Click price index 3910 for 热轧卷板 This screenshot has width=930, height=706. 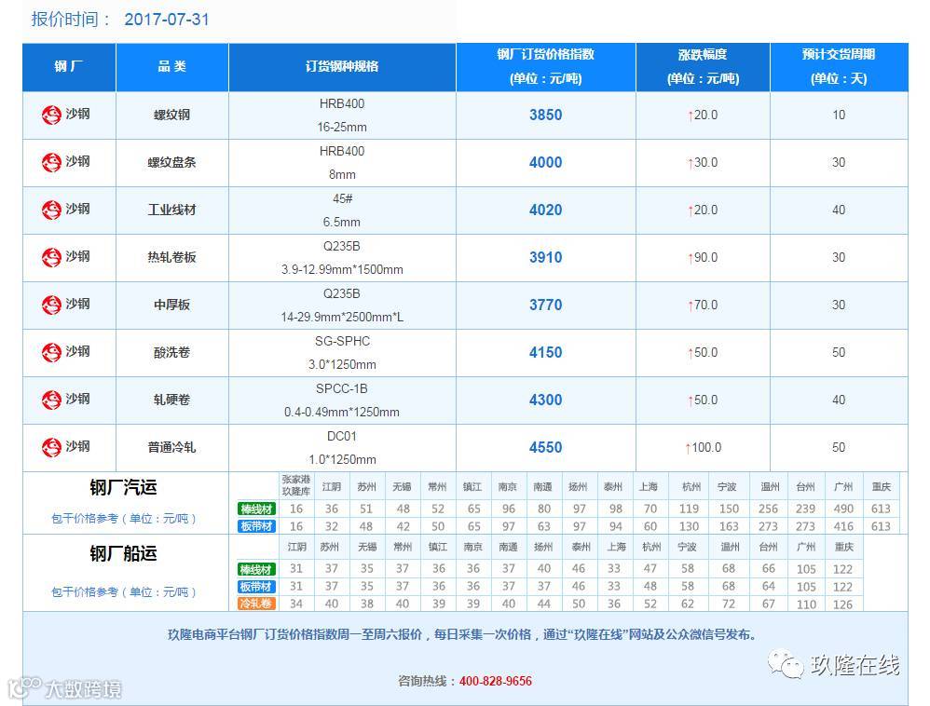(546, 257)
